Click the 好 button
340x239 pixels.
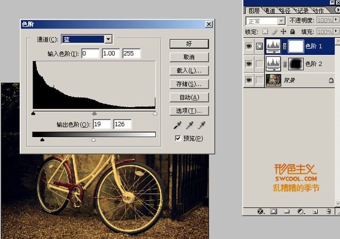tap(189, 44)
